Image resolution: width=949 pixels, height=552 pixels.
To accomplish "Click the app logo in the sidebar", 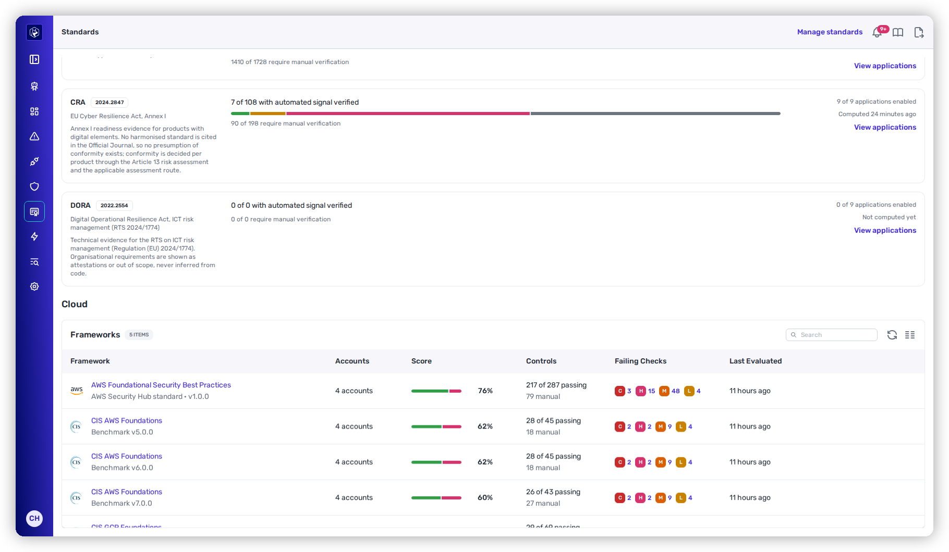I will pos(34,32).
